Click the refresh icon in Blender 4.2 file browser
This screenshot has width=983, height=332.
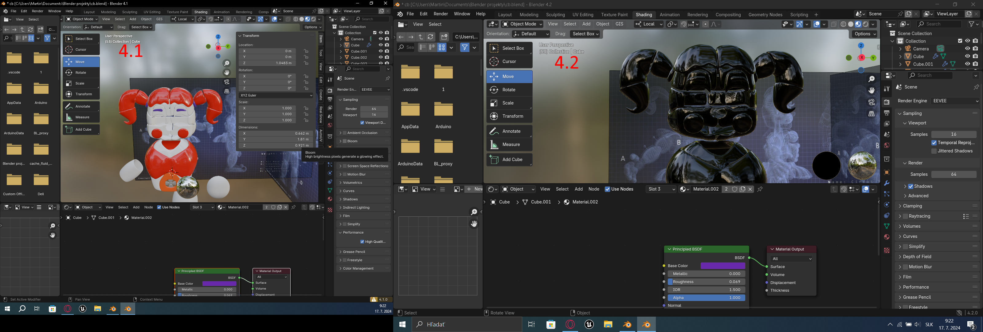tap(430, 37)
